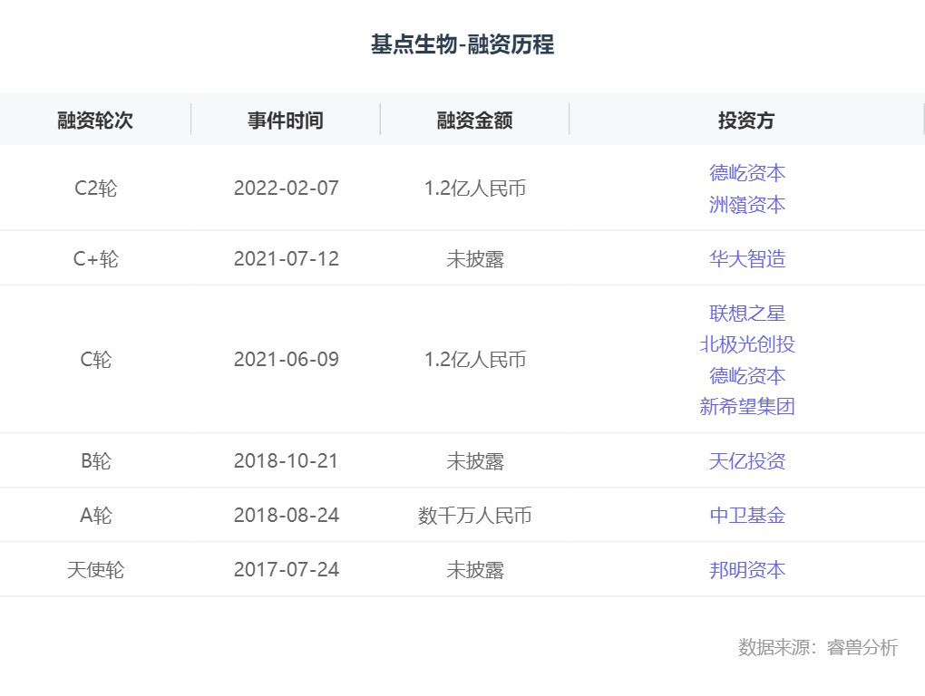The height and width of the screenshot is (696, 925).
Task: Select the C2轮 round cell
Action: click(95, 188)
